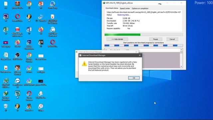The width and height of the screenshot is (213, 120).
Task: Open the WinRAR archive icon on desktop
Action: point(18,4)
